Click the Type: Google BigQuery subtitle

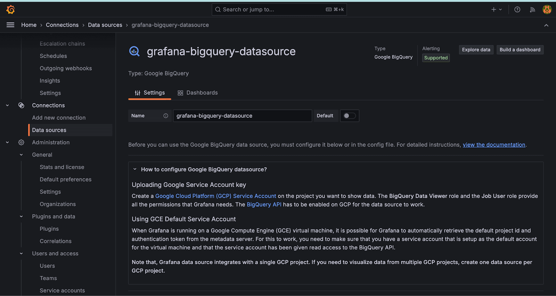coord(158,74)
